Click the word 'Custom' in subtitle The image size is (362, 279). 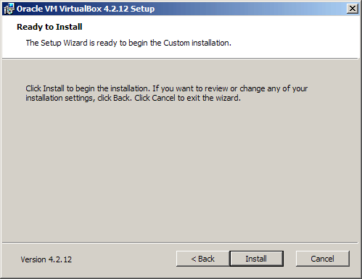click(176, 43)
